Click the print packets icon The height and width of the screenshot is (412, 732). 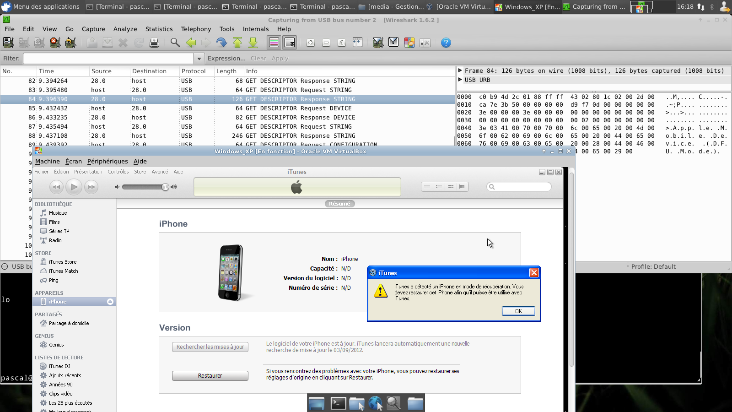(x=154, y=43)
